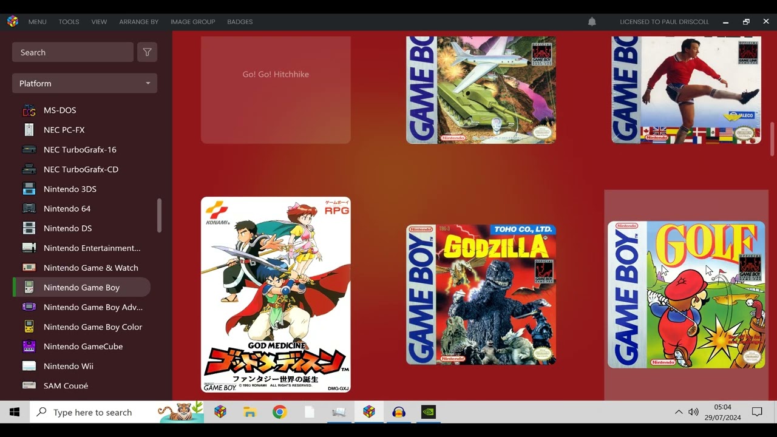The image size is (777, 437).
Task: Select the NEC TurboGrafx-CD platform icon
Action: coord(29,169)
